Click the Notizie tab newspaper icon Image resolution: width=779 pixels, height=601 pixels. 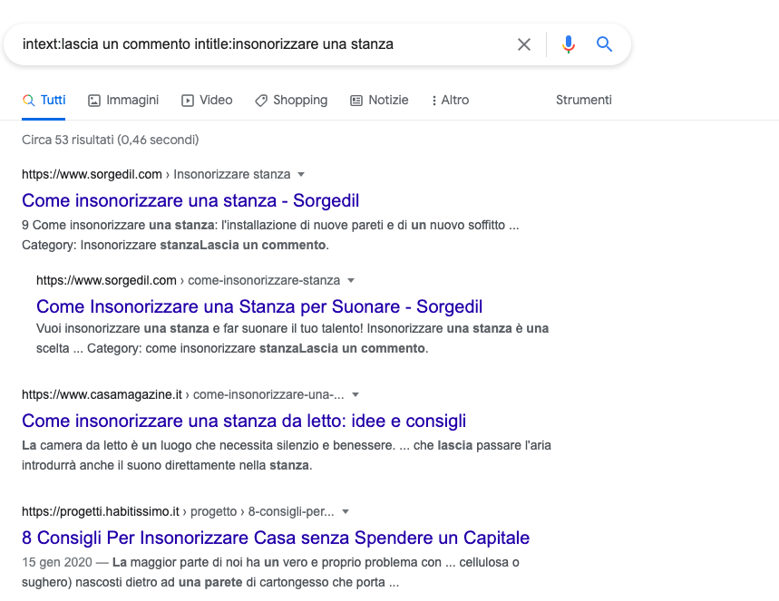click(356, 101)
